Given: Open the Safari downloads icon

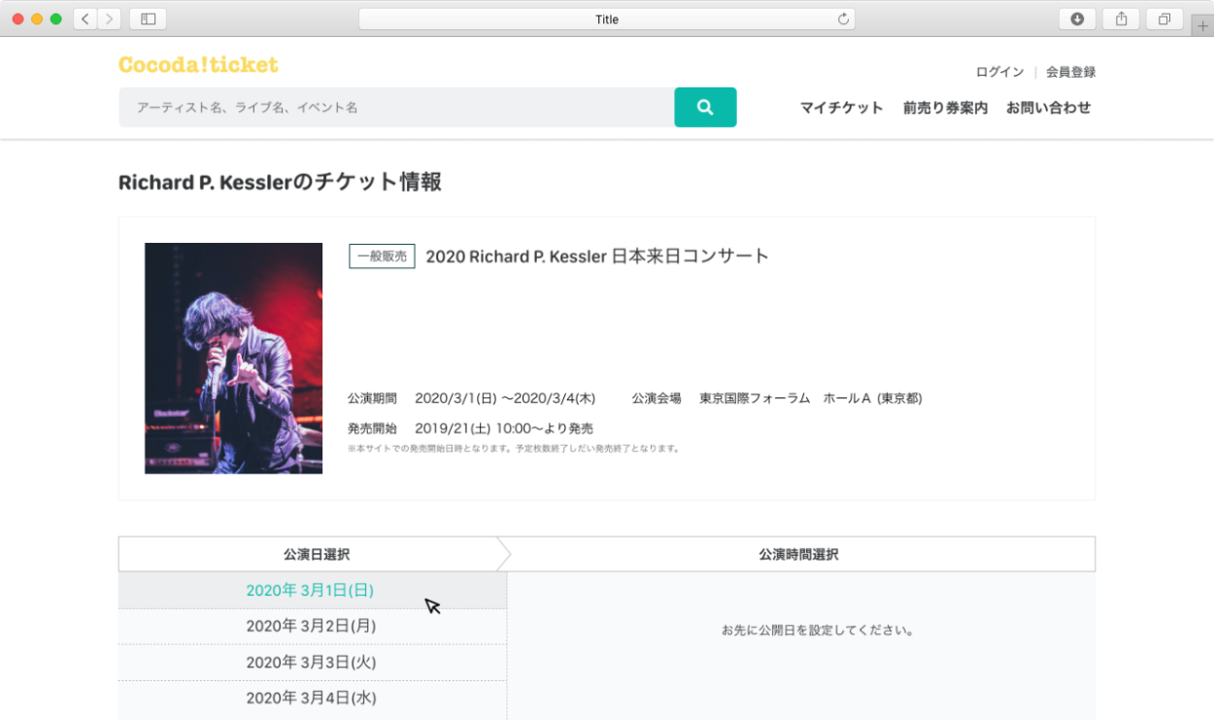Looking at the screenshot, I should [x=1077, y=18].
